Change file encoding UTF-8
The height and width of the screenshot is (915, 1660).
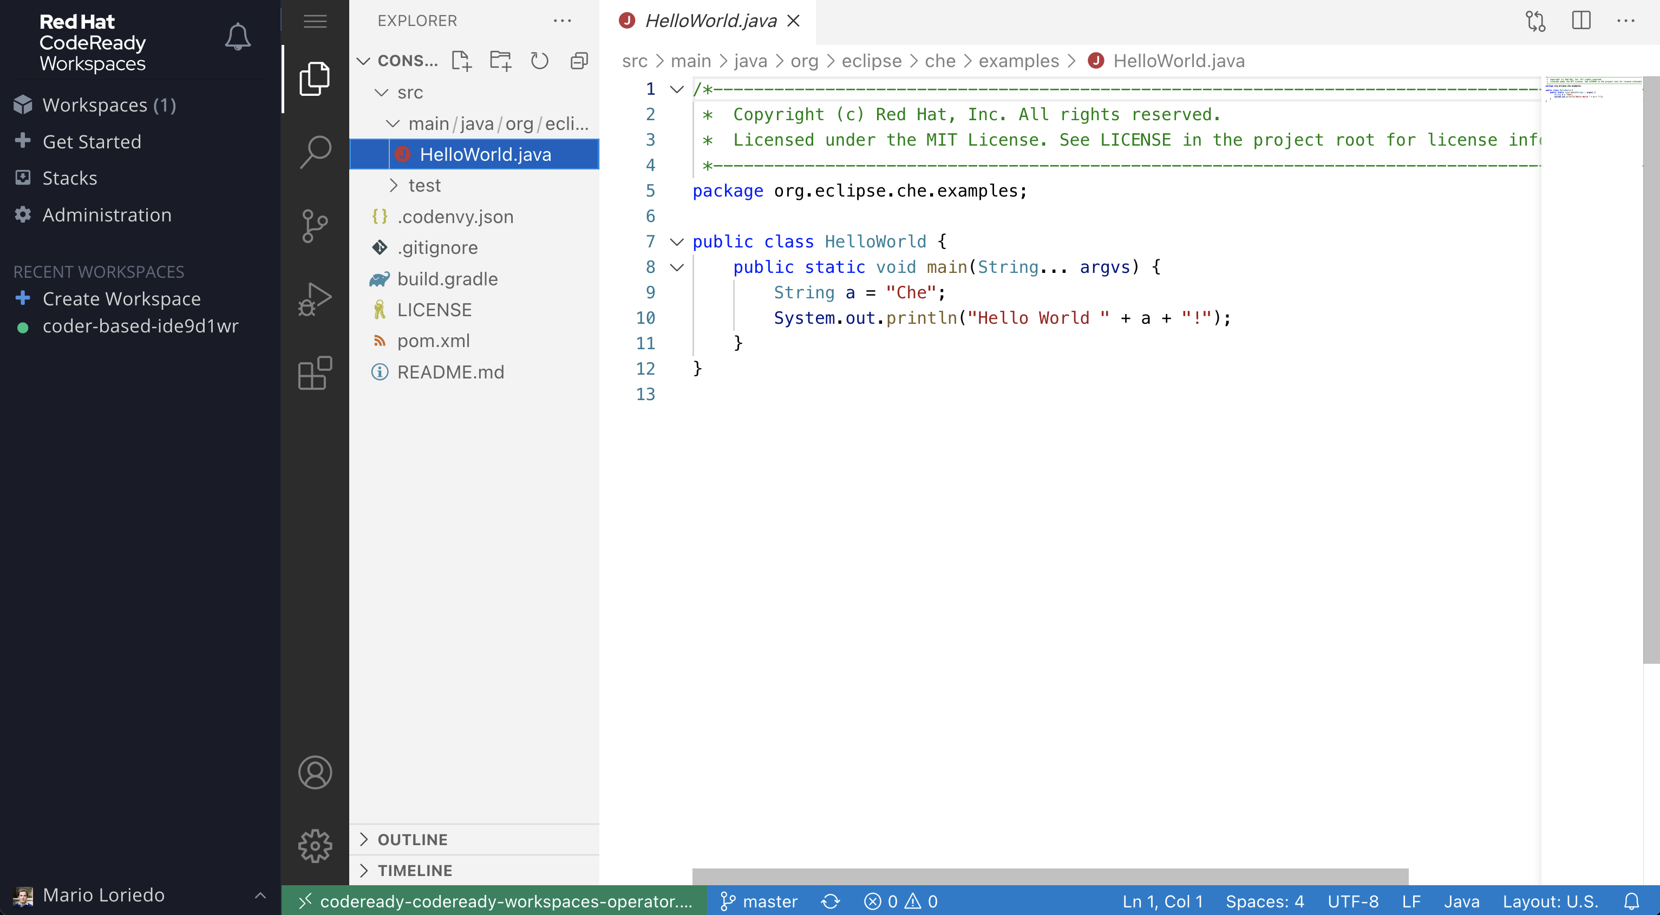pyautogui.click(x=1352, y=901)
